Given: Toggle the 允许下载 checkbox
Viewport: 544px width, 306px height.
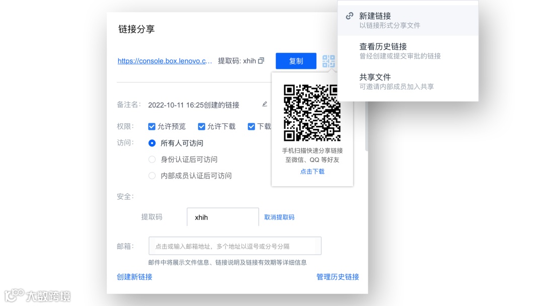Looking at the screenshot, I should coord(201,126).
